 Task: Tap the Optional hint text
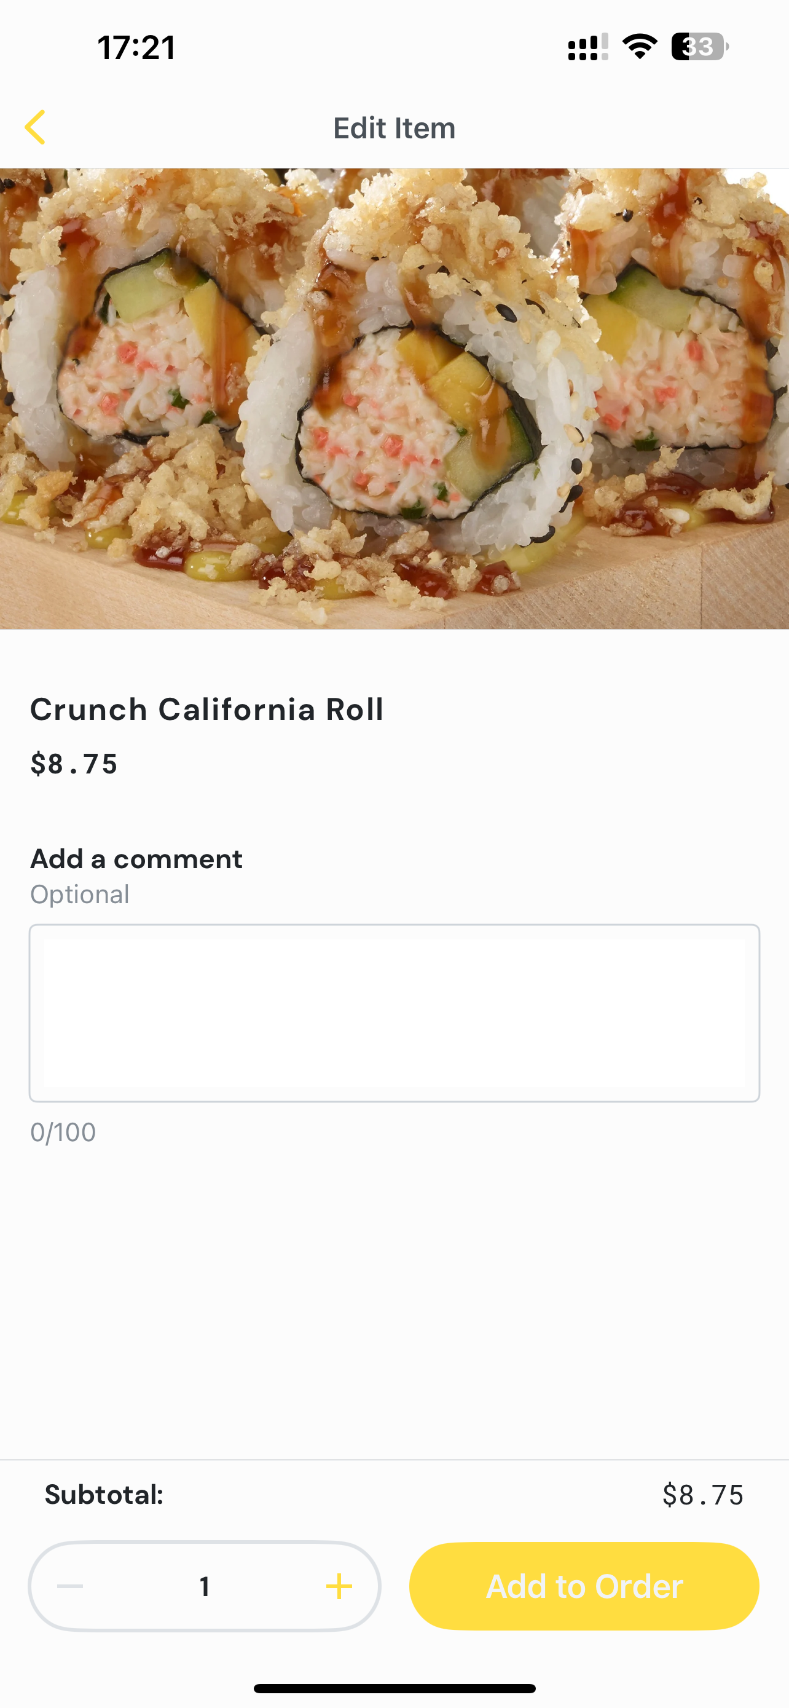click(x=79, y=895)
